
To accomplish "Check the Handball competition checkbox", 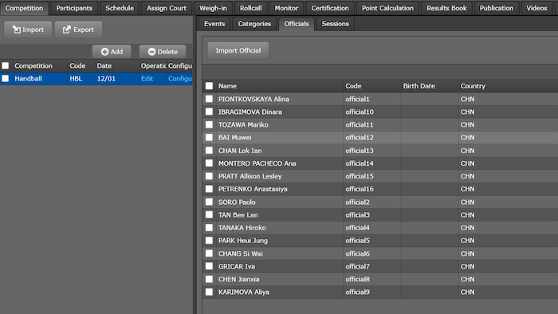I will 6,79.
